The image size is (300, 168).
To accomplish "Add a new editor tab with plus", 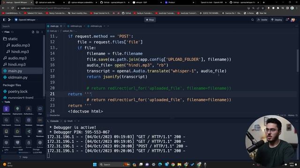I will point(108,26).
